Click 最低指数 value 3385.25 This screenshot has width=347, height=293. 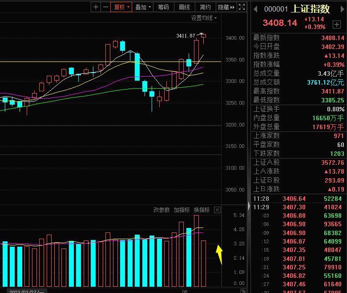click(x=333, y=100)
